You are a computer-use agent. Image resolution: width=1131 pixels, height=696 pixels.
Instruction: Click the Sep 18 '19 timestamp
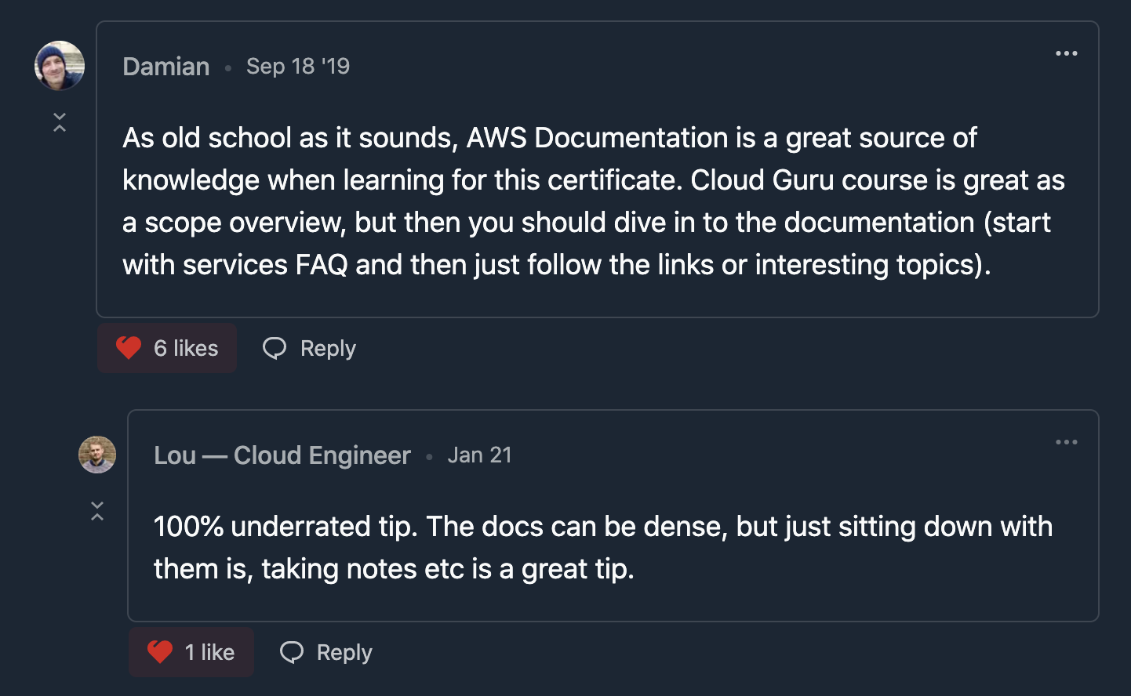(298, 67)
